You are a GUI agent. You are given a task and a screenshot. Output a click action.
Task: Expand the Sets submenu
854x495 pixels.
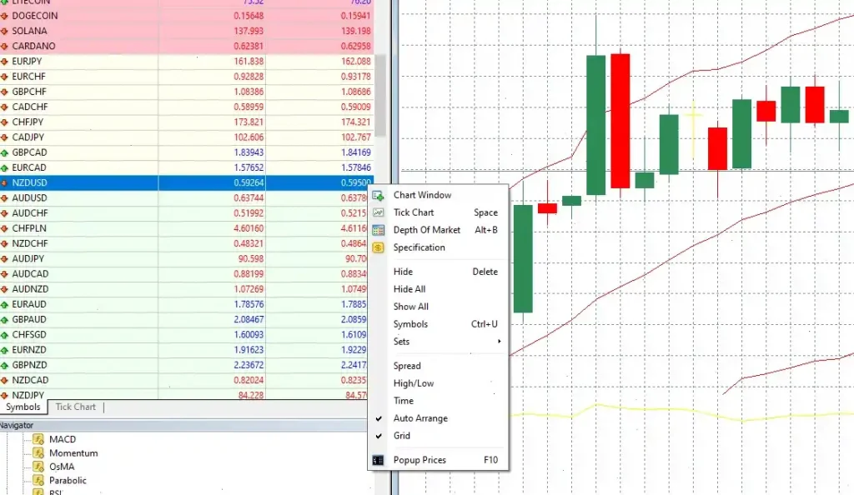tap(401, 342)
